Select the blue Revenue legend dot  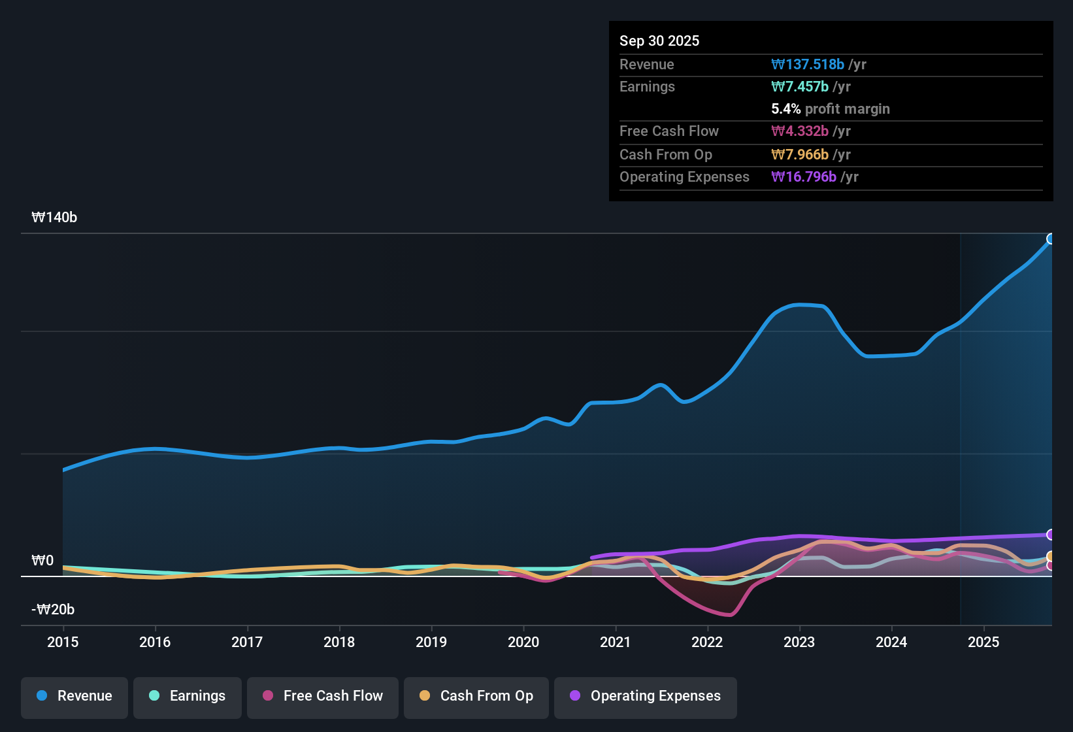(x=41, y=696)
